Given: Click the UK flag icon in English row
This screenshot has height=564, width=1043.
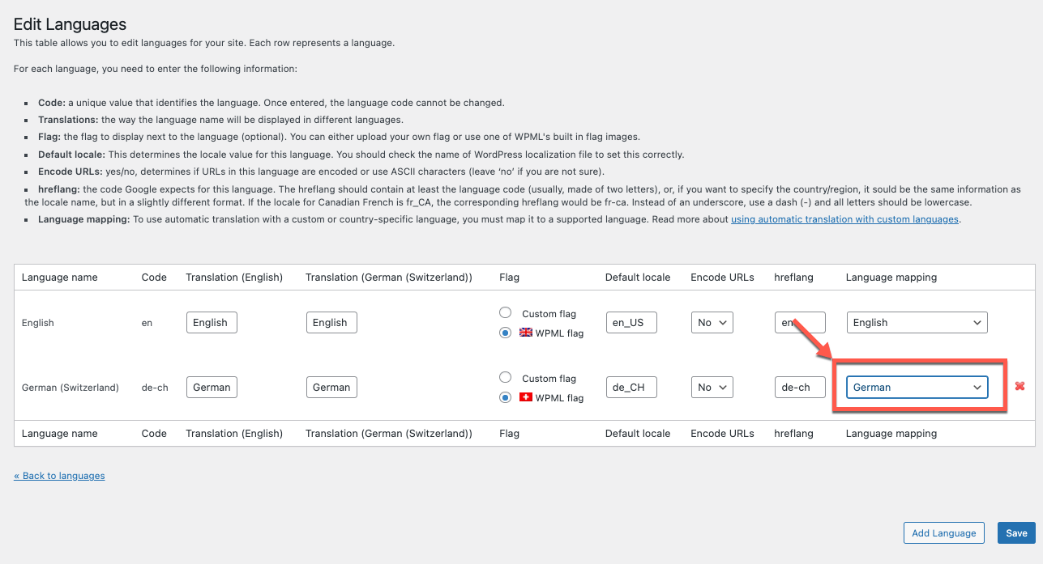Looking at the screenshot, I should pyautogui.click(x=526, y=333).
